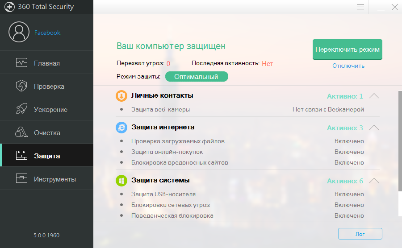Click the Защита системы heading
The width and height of the screenshot is (402, 248).
(160, 180)
